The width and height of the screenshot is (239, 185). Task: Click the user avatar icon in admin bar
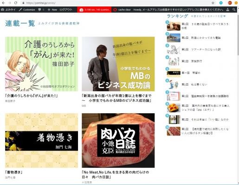pyautogui.click(x=227, y=10)
